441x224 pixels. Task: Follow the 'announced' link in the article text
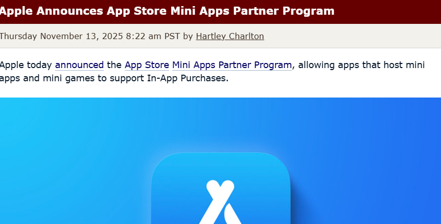click(79, 65)
